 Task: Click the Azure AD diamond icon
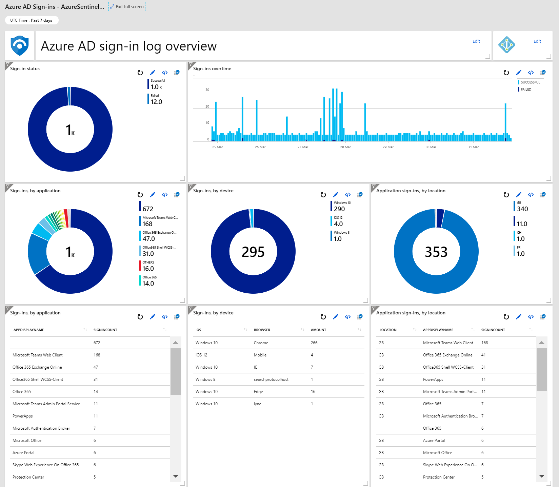[x=507, y=45]
